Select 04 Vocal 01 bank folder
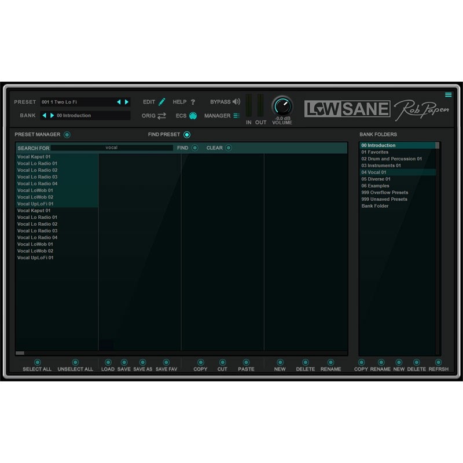 398,172
